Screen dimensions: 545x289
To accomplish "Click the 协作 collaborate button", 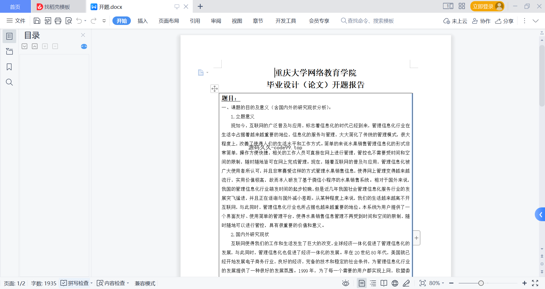I will [481, 21].
